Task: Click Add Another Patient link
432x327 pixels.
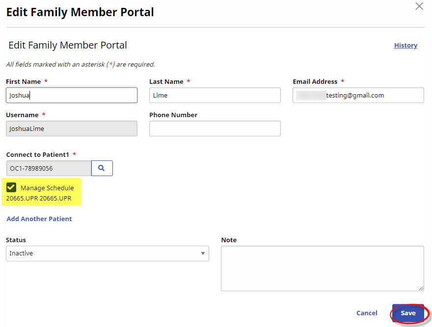Action: coord(39,219)
